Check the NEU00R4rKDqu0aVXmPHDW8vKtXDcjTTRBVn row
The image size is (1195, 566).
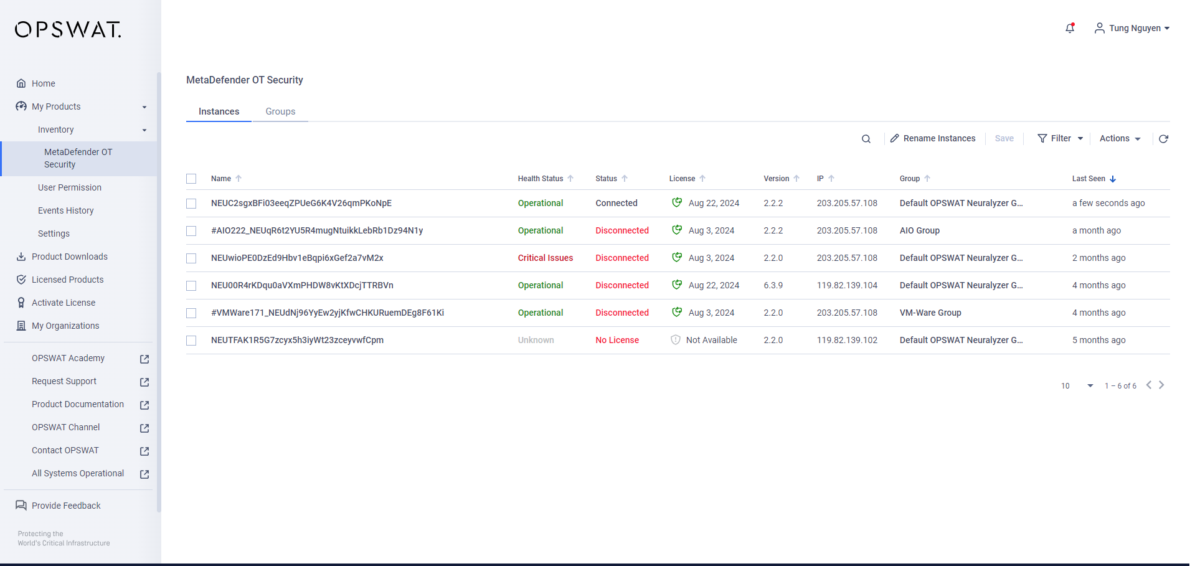point(191,286)
